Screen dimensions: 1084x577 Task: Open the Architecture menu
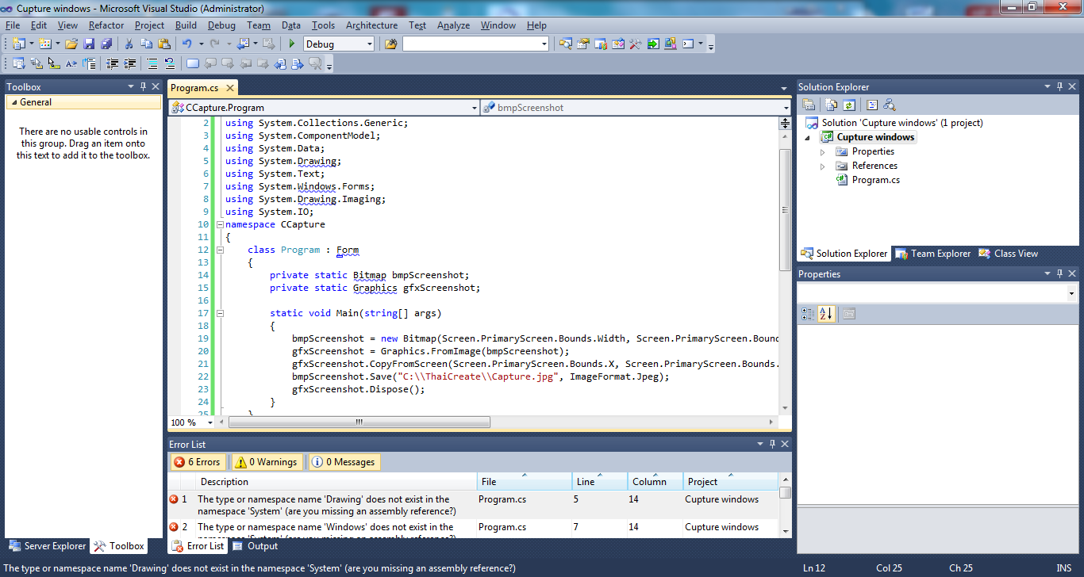click(371, 25)
